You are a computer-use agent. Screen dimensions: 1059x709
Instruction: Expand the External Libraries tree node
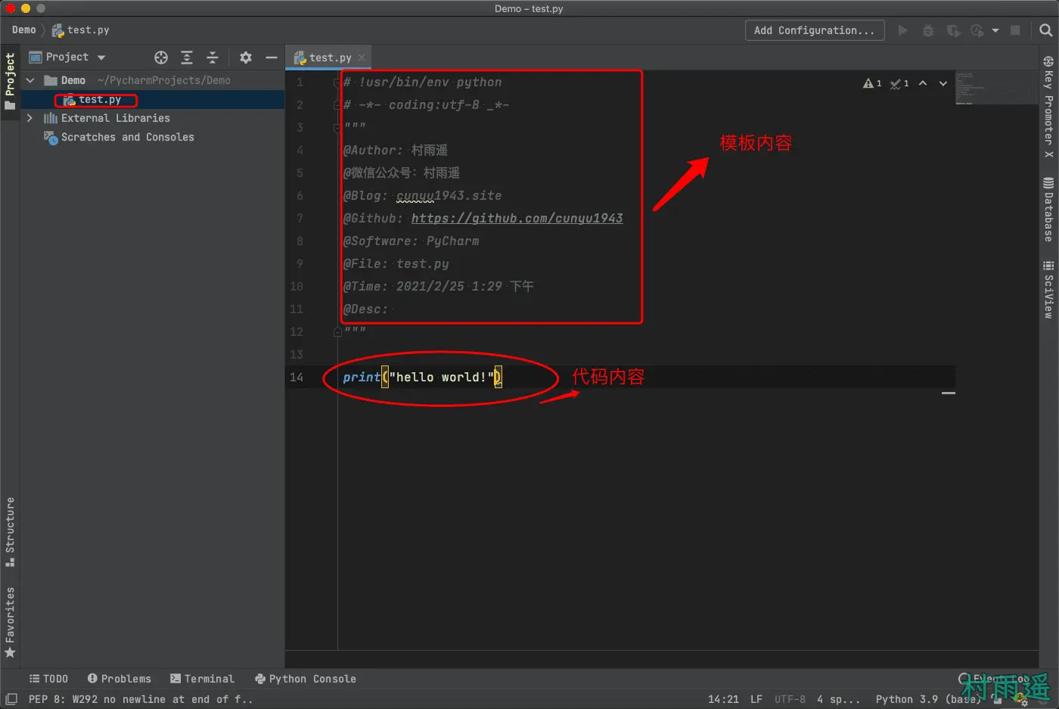point(30,118)
